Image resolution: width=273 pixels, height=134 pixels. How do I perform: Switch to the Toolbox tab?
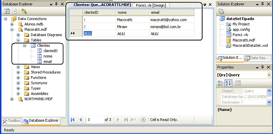12,121
